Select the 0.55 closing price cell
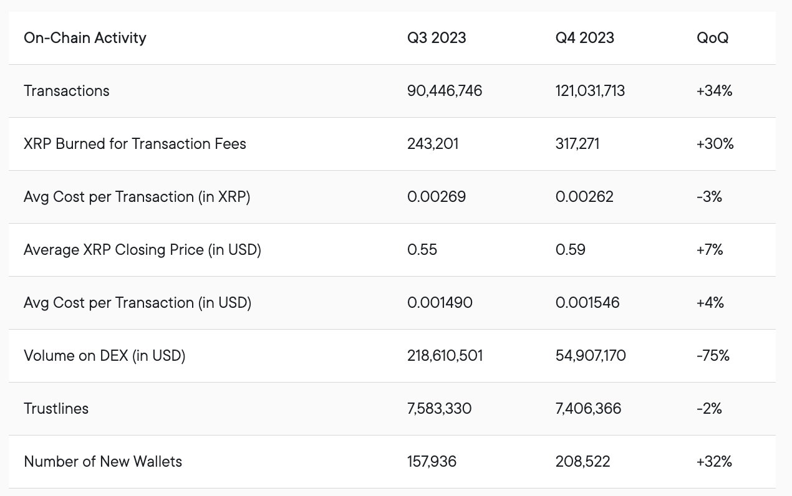 [x=422, y=250]
